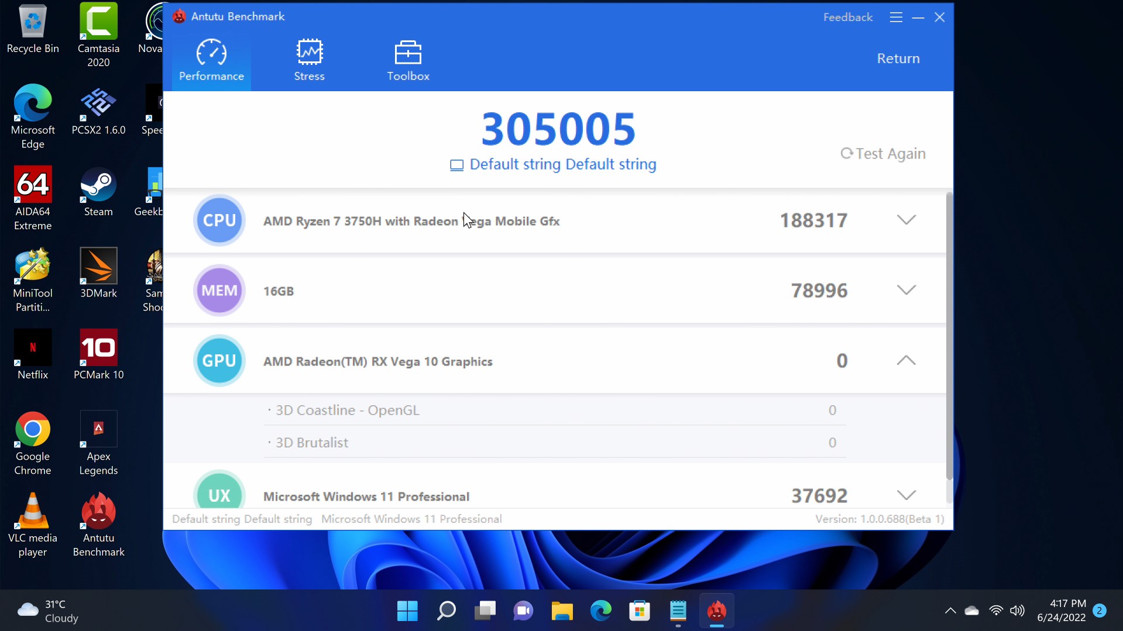1123x631 pixels.
Task: Open taskbar Search
Action: pyautogui.click(x=446, y=611)
